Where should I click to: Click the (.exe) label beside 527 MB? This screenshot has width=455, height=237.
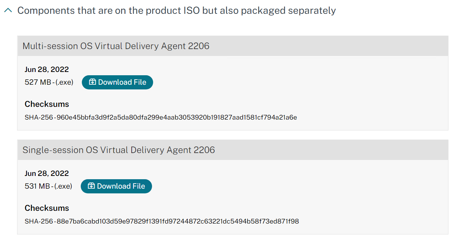[x=64, y=83]
